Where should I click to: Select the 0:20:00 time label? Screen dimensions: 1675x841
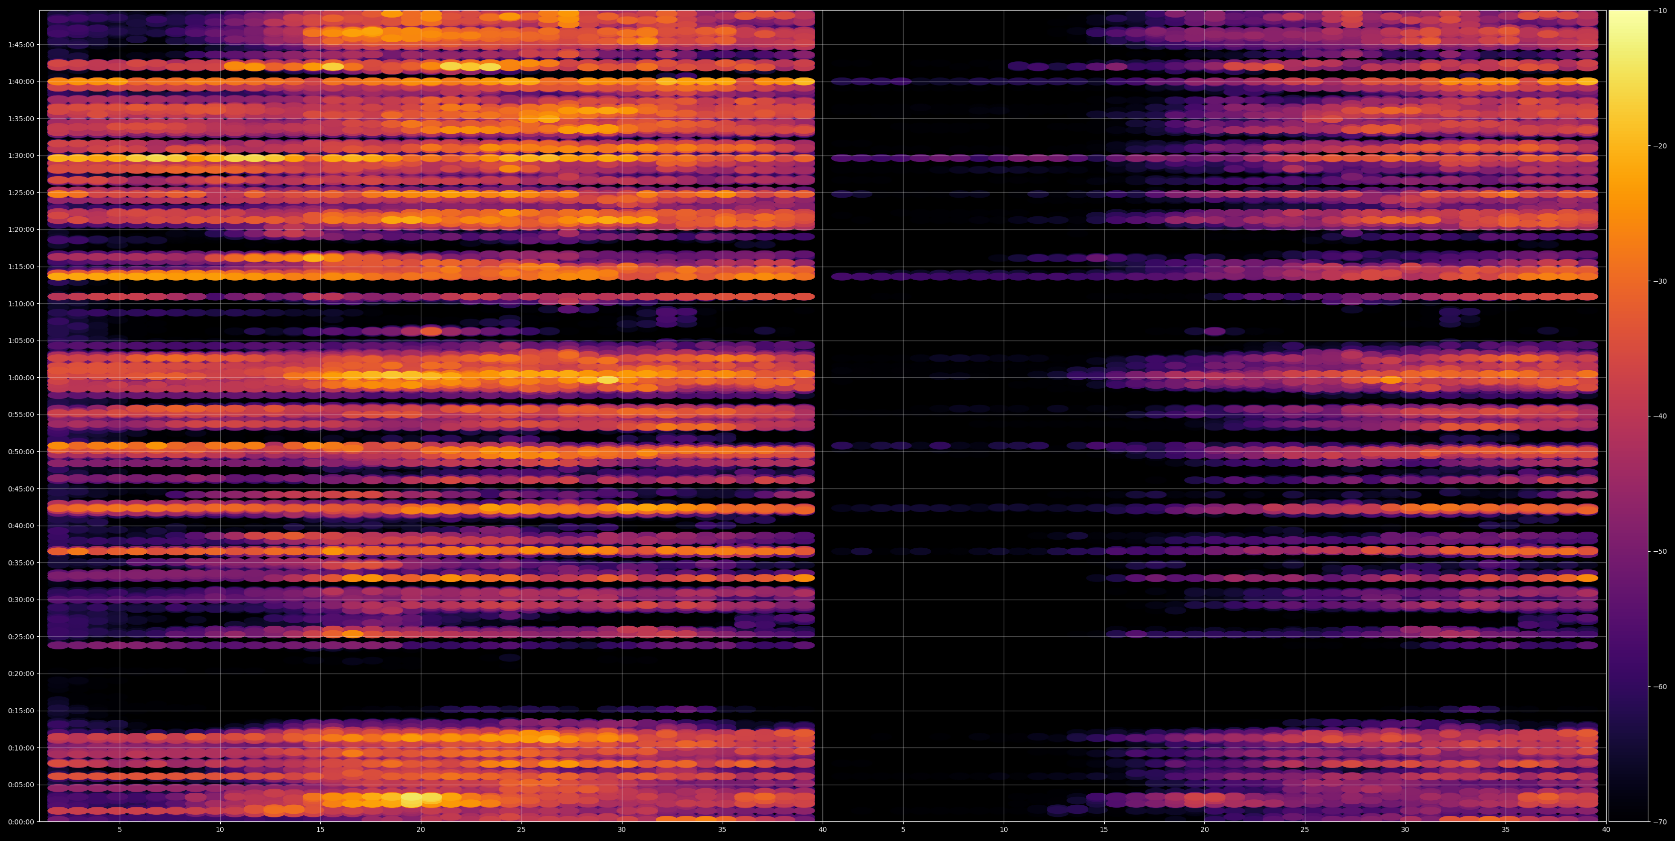[21, 674]
